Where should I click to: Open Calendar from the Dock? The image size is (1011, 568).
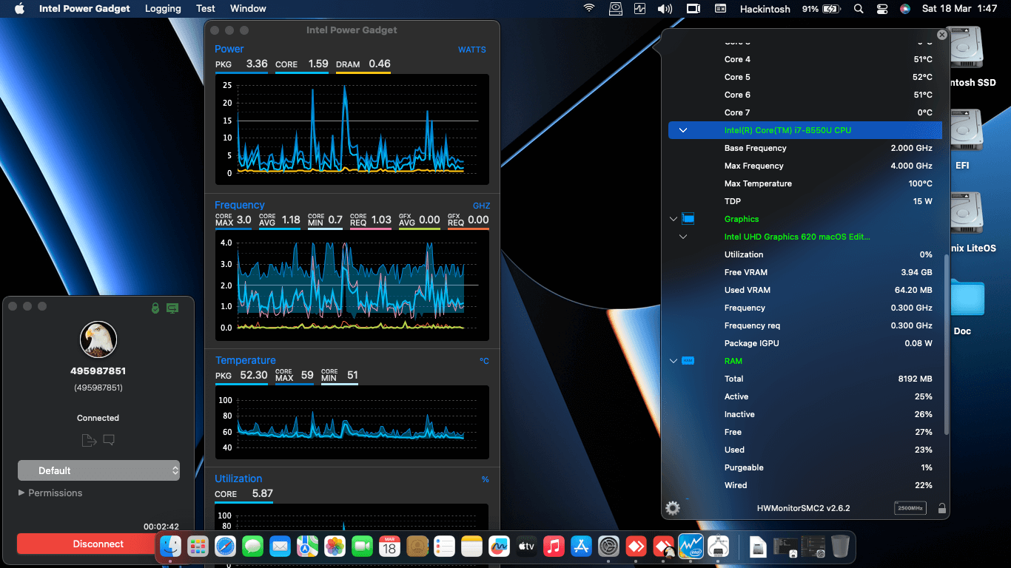click(389, 547)
